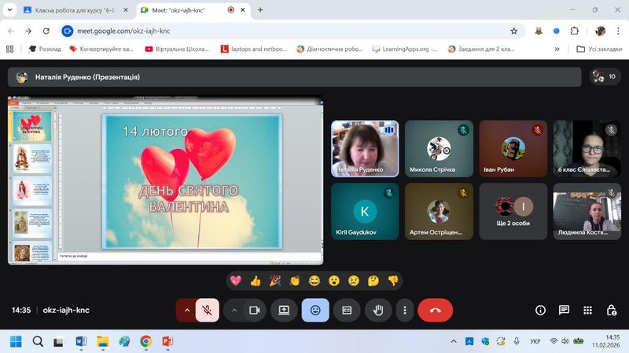Click the Raise hand icon

pyautogui.click(x=377, y=310)
